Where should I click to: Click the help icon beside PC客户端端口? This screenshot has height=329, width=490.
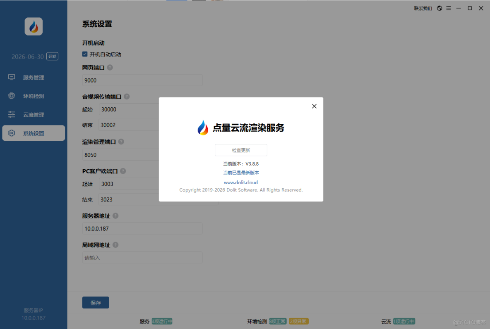coord(123,170)
